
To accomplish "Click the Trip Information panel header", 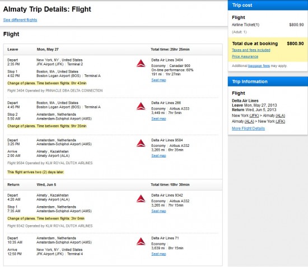I will click(x=268, y=82).
